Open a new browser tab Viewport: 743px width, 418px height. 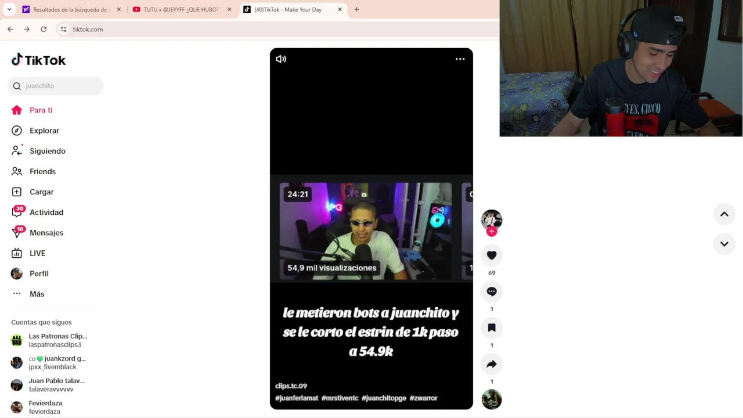356,9
